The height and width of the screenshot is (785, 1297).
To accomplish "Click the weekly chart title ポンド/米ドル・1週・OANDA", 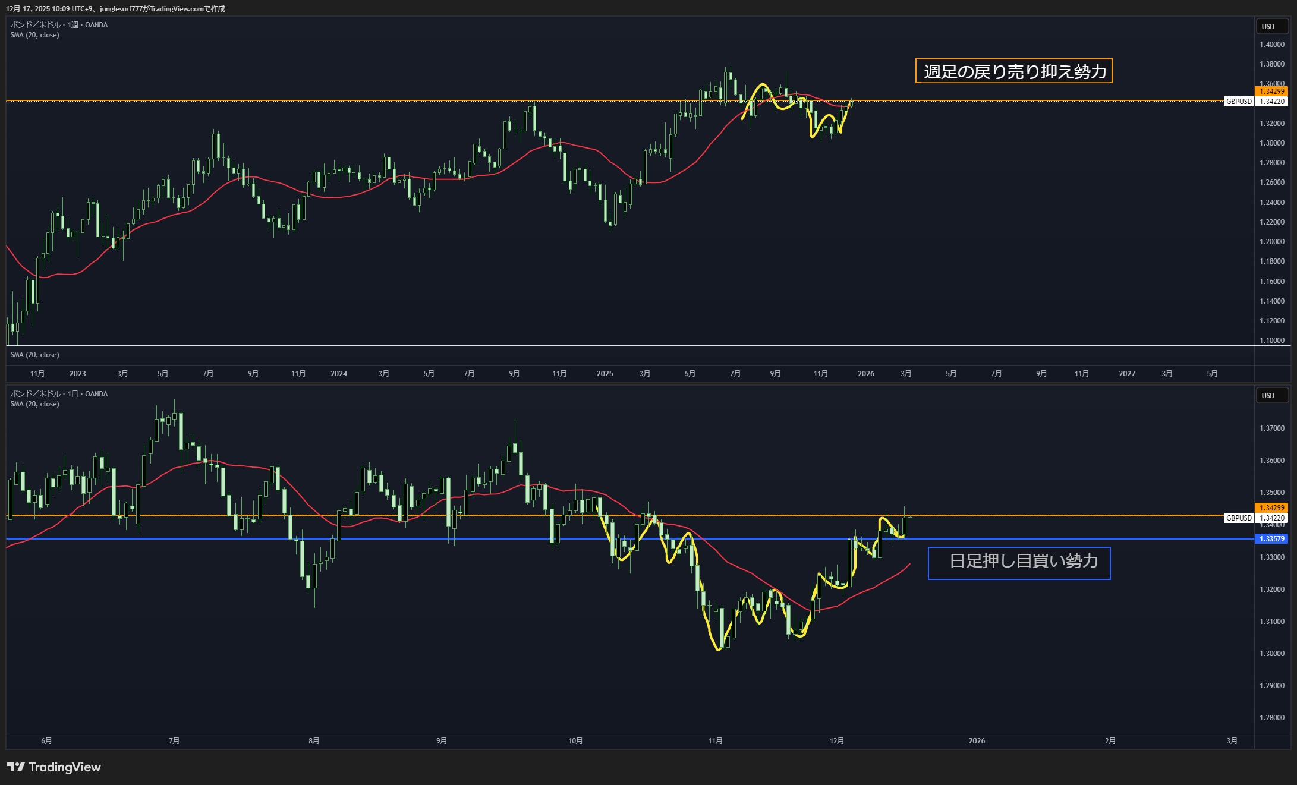I will pyautogui.click(x=59, y=25).
